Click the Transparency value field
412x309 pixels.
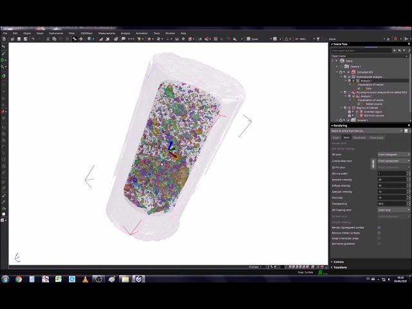pos(392,203)
